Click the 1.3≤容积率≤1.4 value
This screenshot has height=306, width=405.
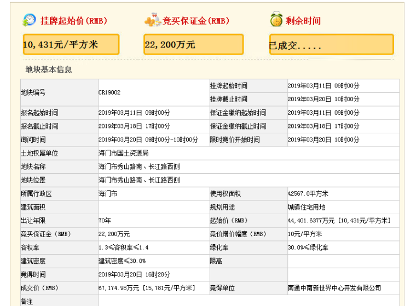(124, 248)
